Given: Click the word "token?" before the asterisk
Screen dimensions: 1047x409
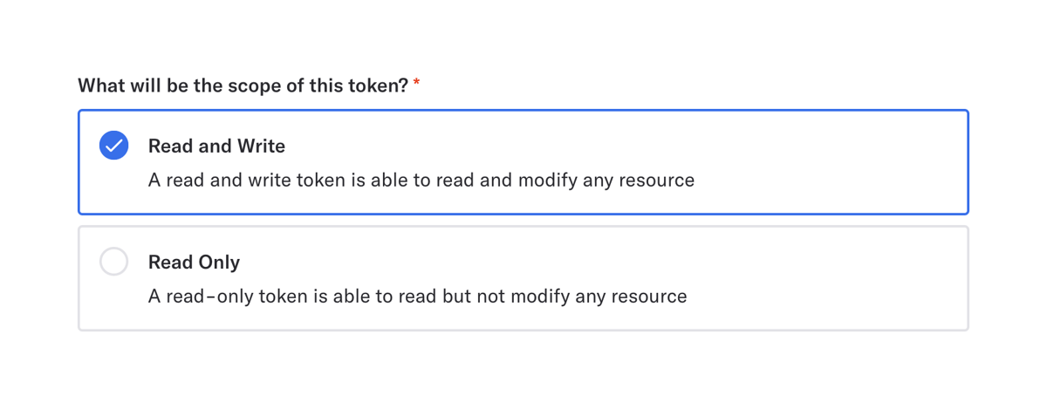Looking at the screenshot, I should pos(380,85).
